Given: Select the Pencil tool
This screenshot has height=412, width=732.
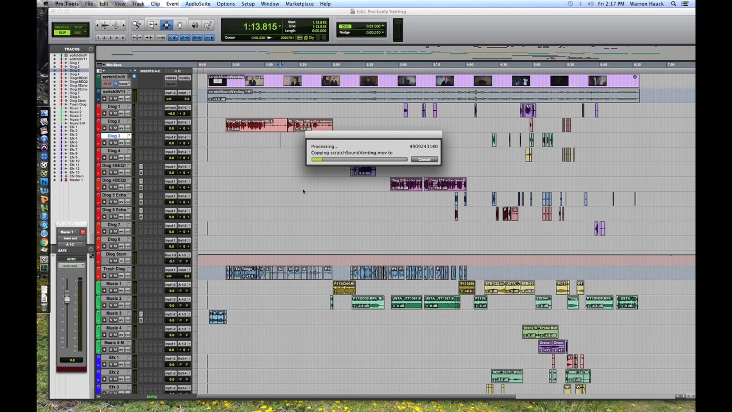Looking at the screenshot, I should click(x=208, y=25).
